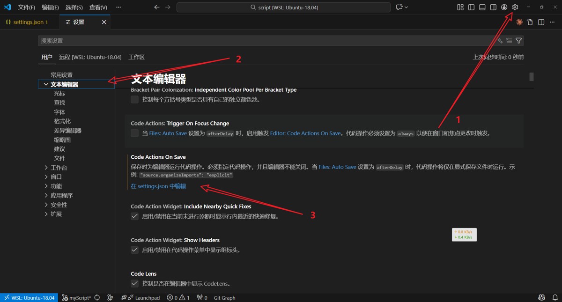Click the source control graph status icon
Image resolution: width=562 pixels, height=302 pixels.
coord(110,298)
